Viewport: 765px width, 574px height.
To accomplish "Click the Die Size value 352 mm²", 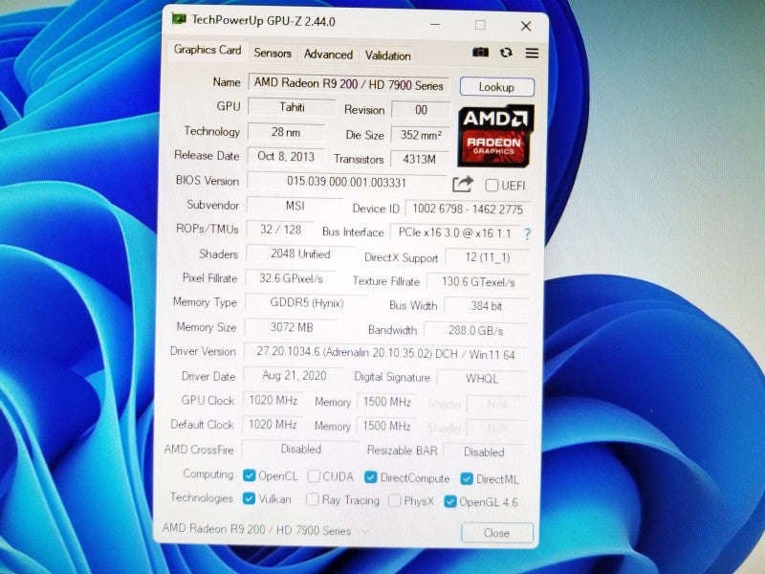I will point(421,135).
